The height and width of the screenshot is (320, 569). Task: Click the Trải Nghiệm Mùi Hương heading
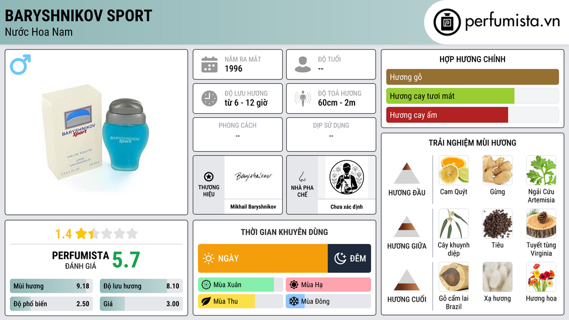coord(472,143)
